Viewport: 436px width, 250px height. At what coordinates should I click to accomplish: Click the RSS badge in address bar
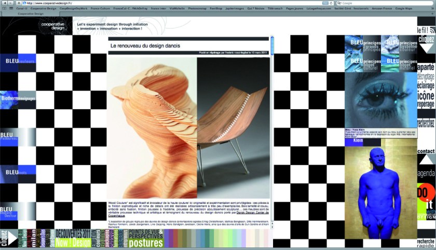tap(325, 3)
